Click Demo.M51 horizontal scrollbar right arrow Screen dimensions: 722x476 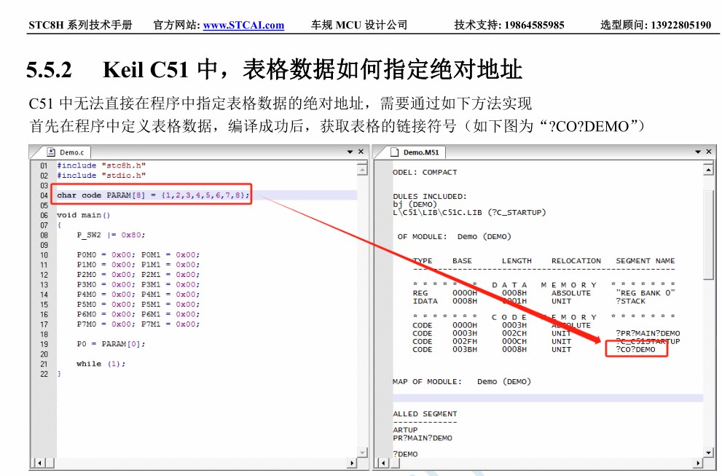[x=699, y=463]
